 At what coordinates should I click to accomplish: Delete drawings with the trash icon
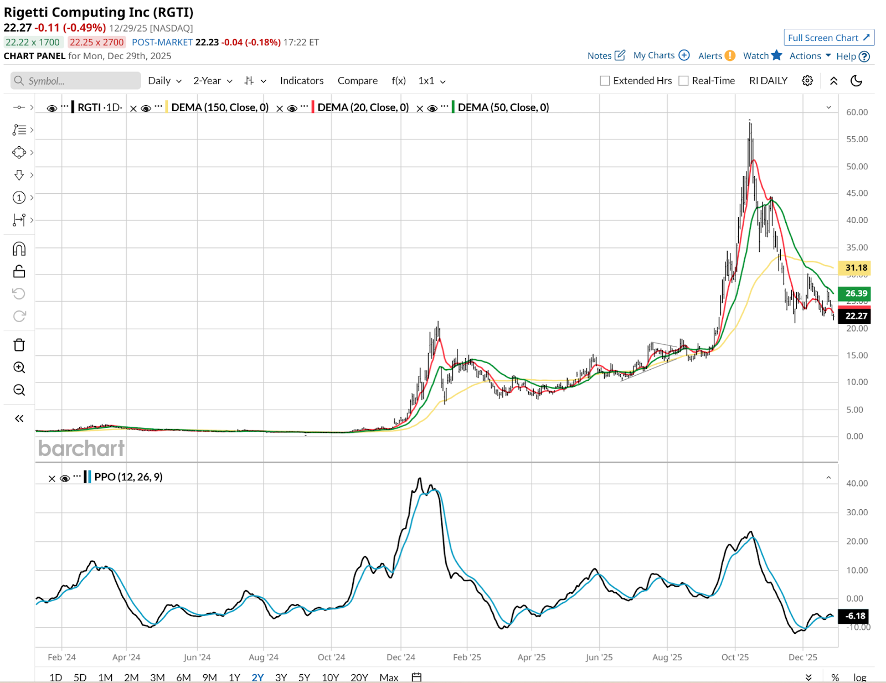tap(19, 345)
